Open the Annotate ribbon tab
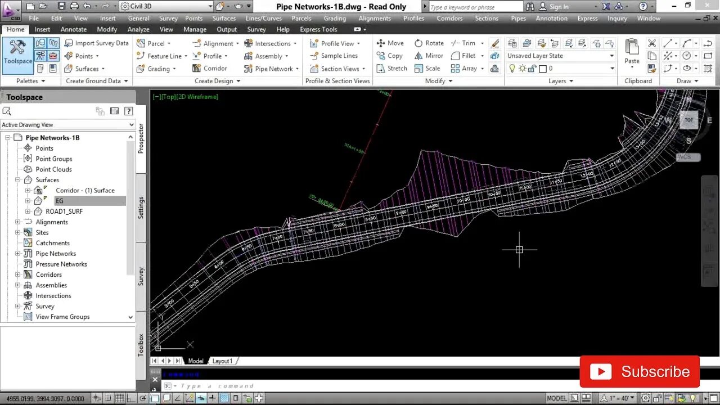Viewport: 720px width, 405px height. click(74, 29)
